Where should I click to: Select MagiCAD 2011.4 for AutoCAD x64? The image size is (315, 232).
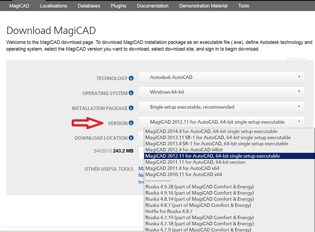point(229,168)
